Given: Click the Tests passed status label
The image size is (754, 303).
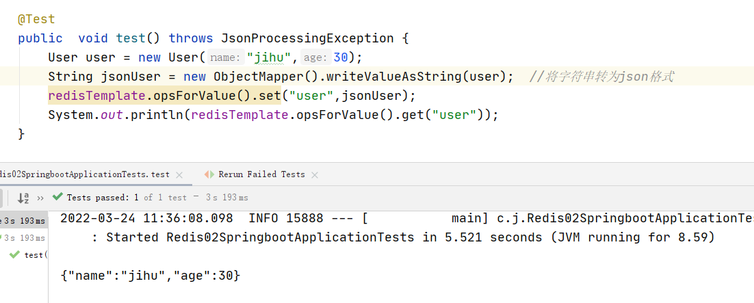Looking at the screenshot, I should tap(99, 198).
